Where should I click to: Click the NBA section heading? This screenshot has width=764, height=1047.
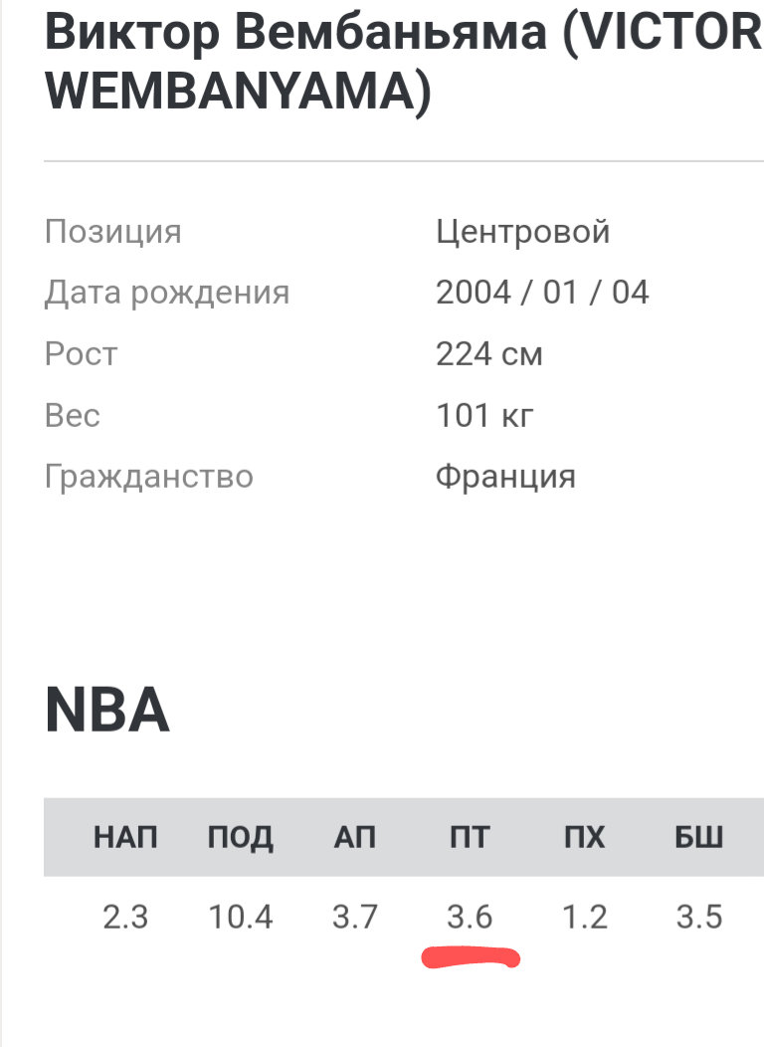pyautogui.click(x=107, y=713)
